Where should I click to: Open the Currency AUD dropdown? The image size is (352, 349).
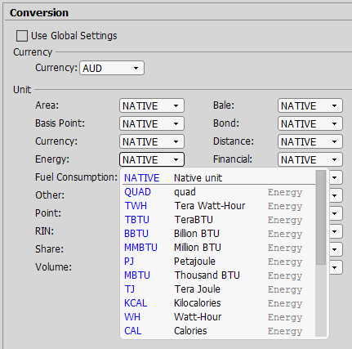point(112,68)
